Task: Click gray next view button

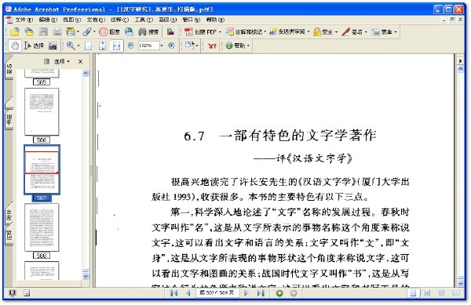Action: (294, 293)
